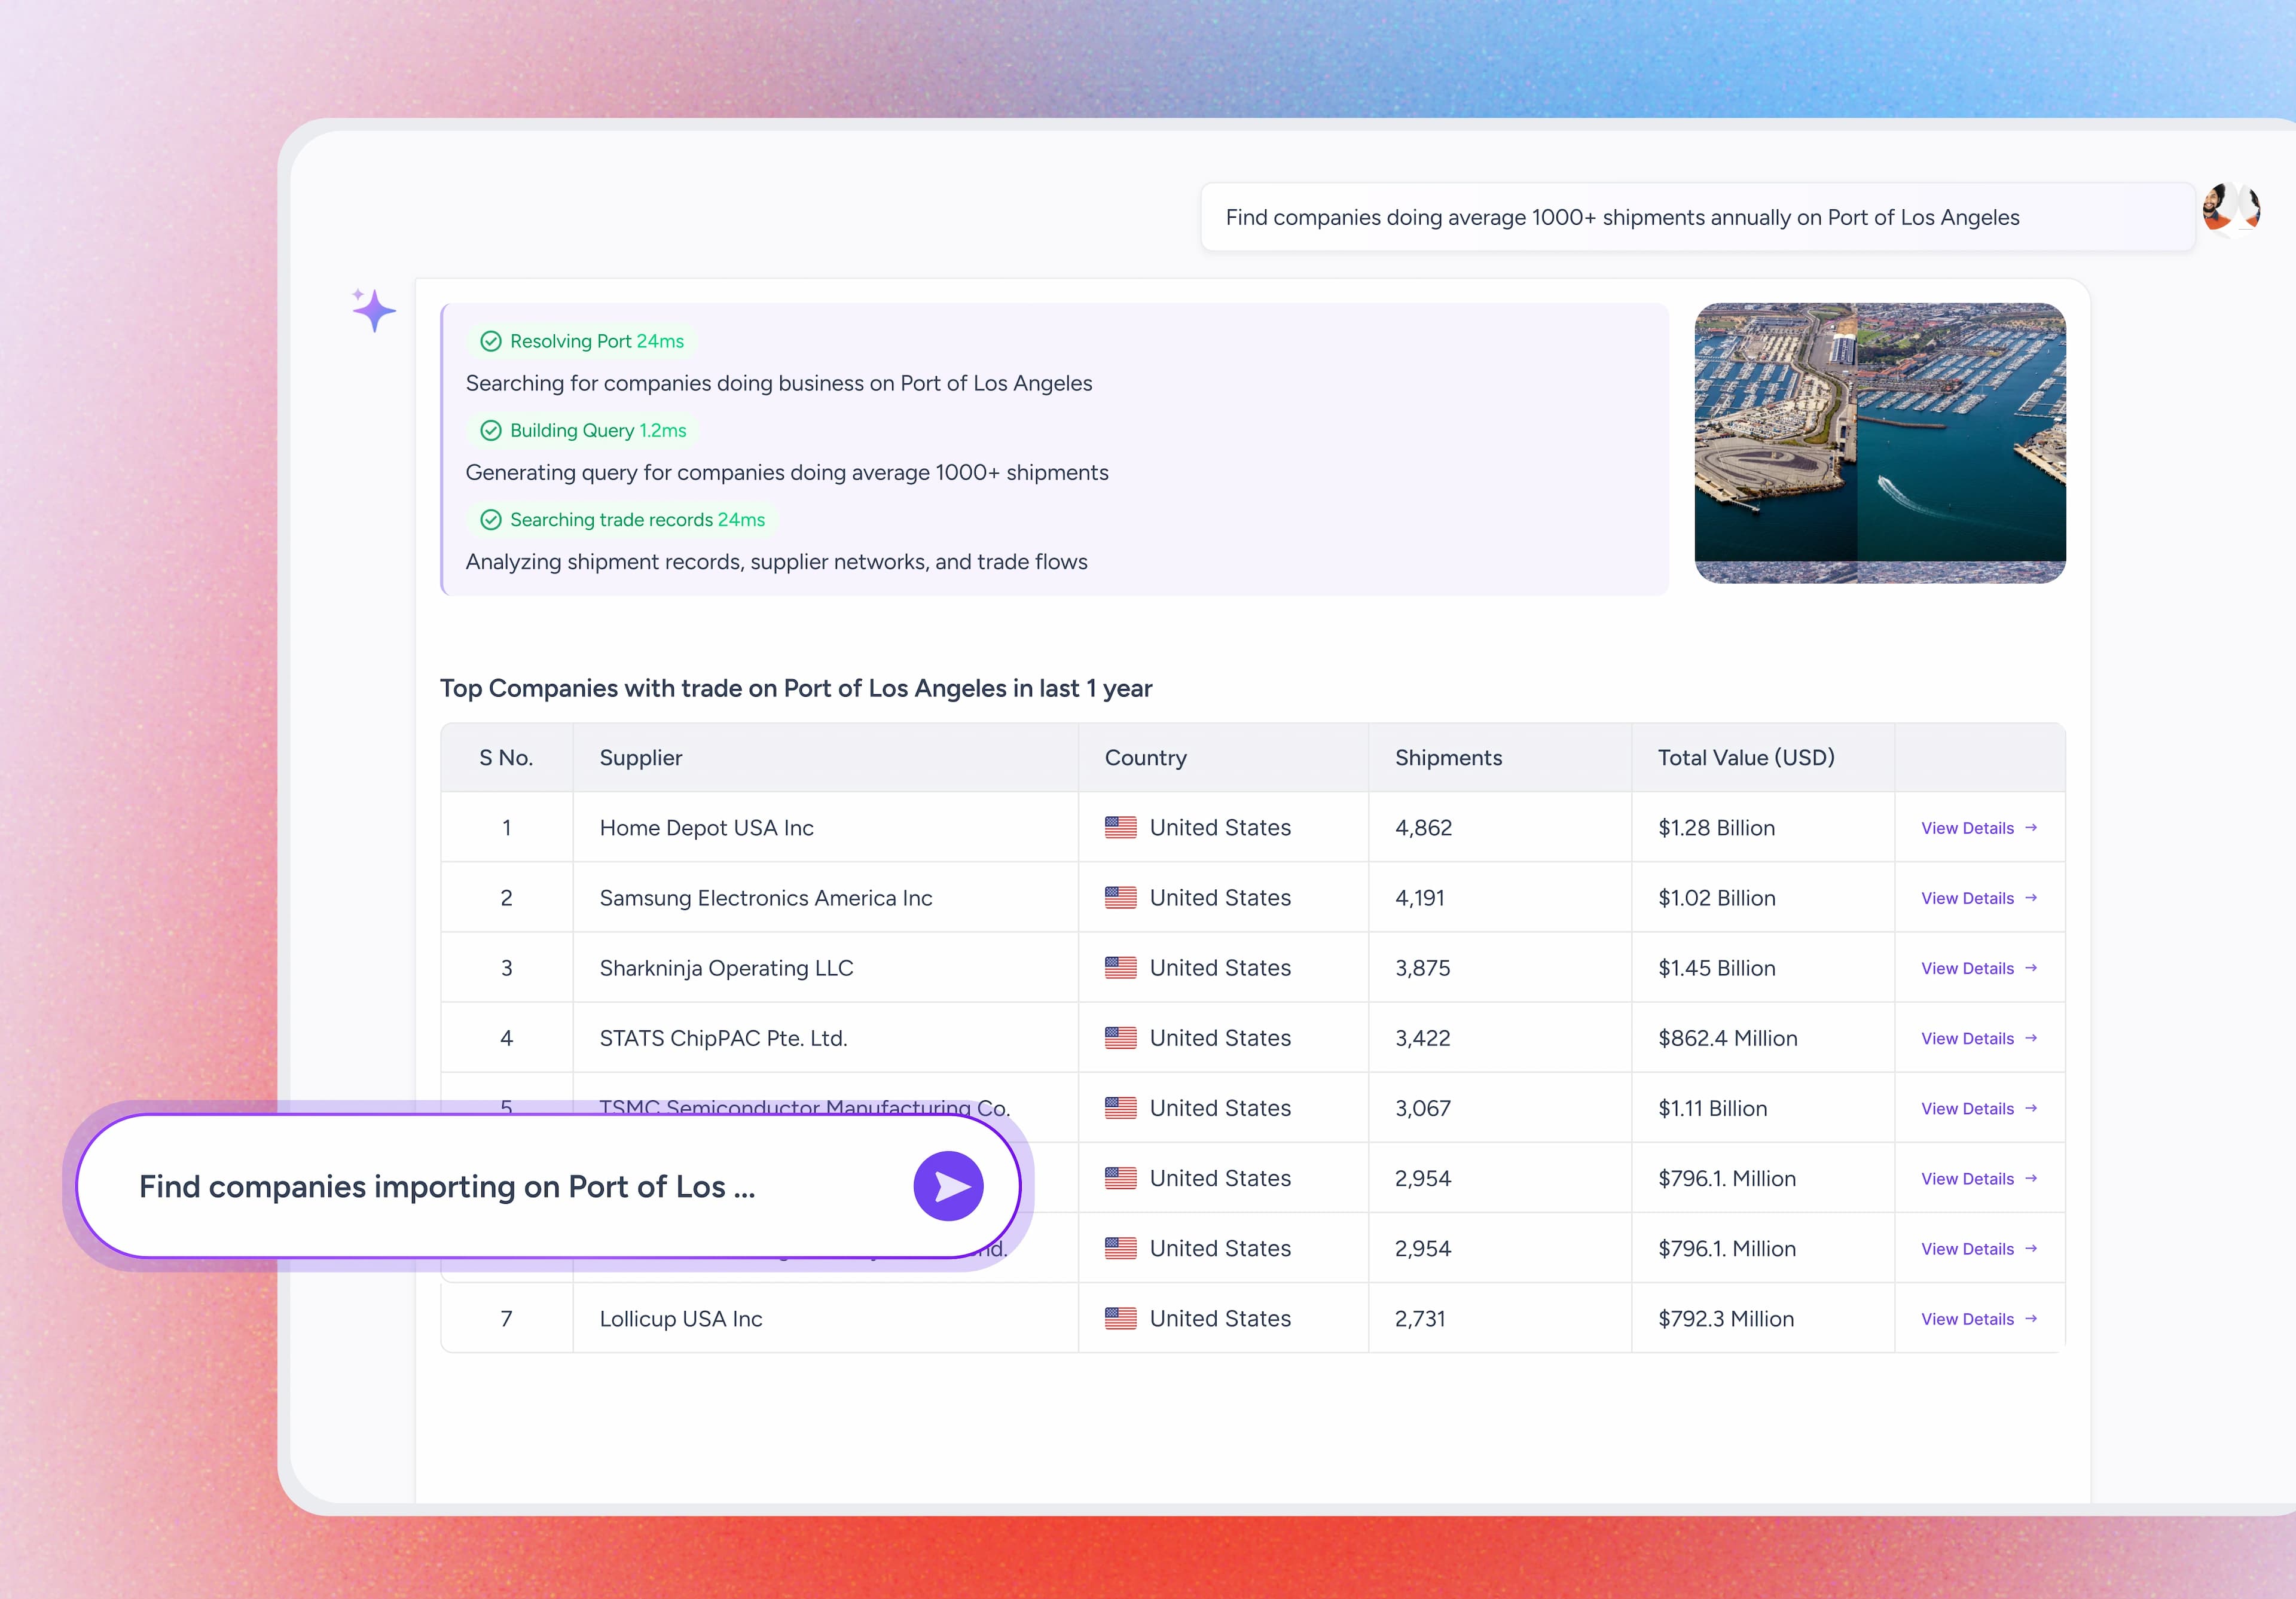Click the US flag in Lollicup USA row
Viewport: 2296px width, 1599px height.
tap(1120, 1318)
